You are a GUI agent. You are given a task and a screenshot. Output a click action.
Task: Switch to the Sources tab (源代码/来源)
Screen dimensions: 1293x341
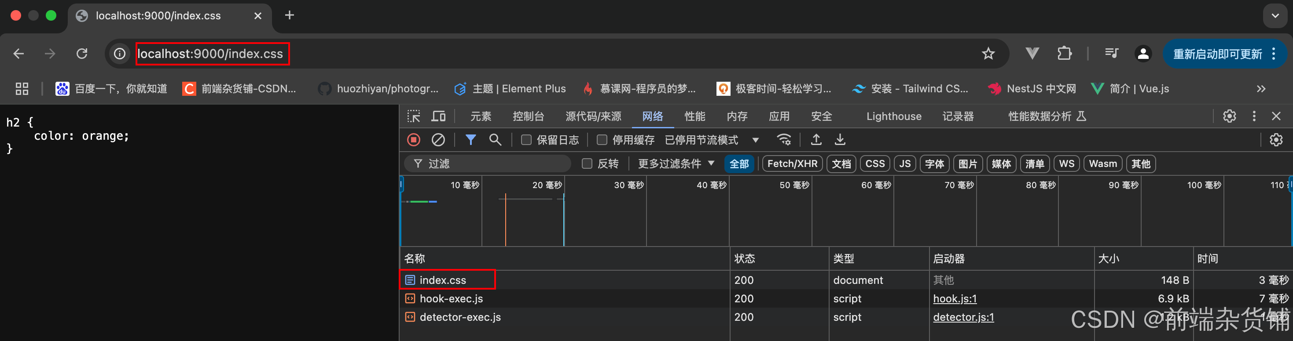click(x=593, y=116)
